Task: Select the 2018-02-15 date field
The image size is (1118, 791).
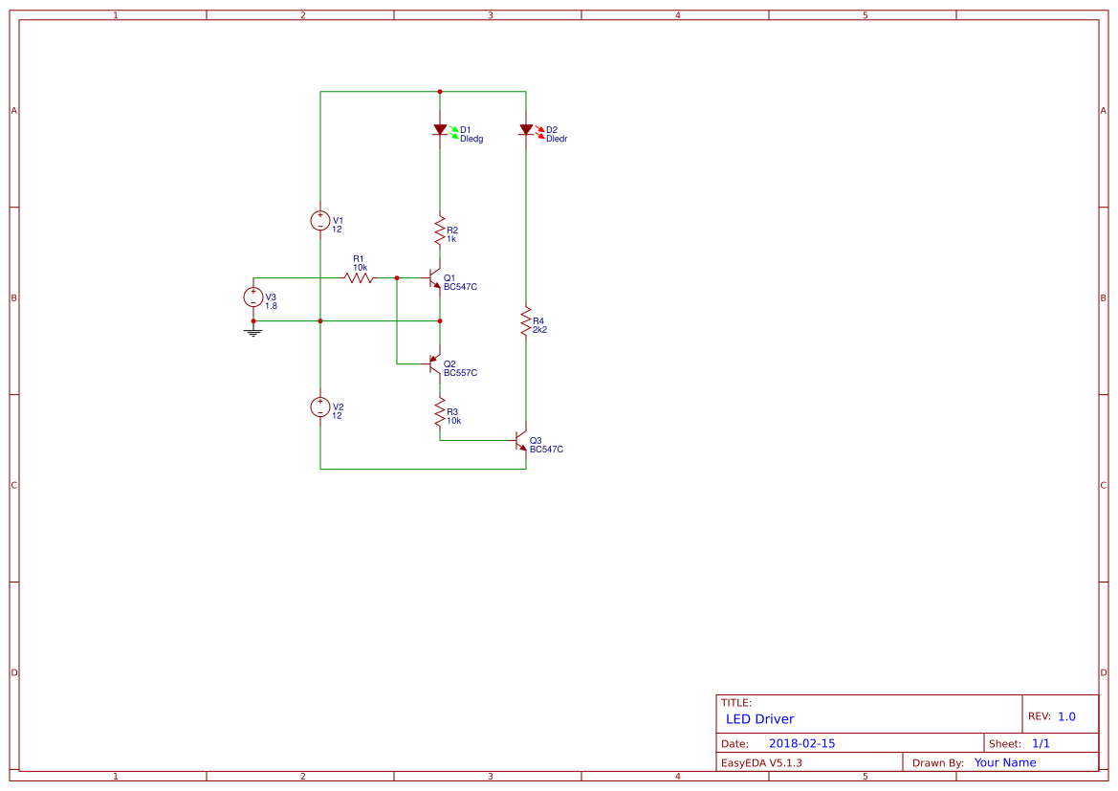Action: (x=803, y=742)
